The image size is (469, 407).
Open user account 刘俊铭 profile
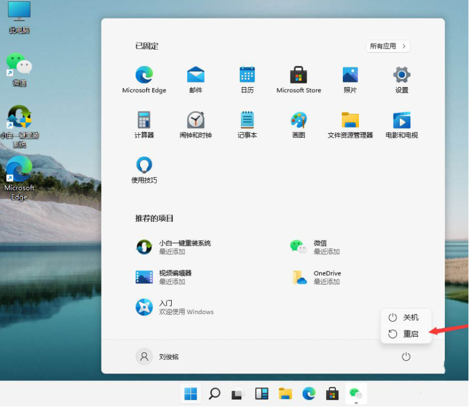[158, 357]
